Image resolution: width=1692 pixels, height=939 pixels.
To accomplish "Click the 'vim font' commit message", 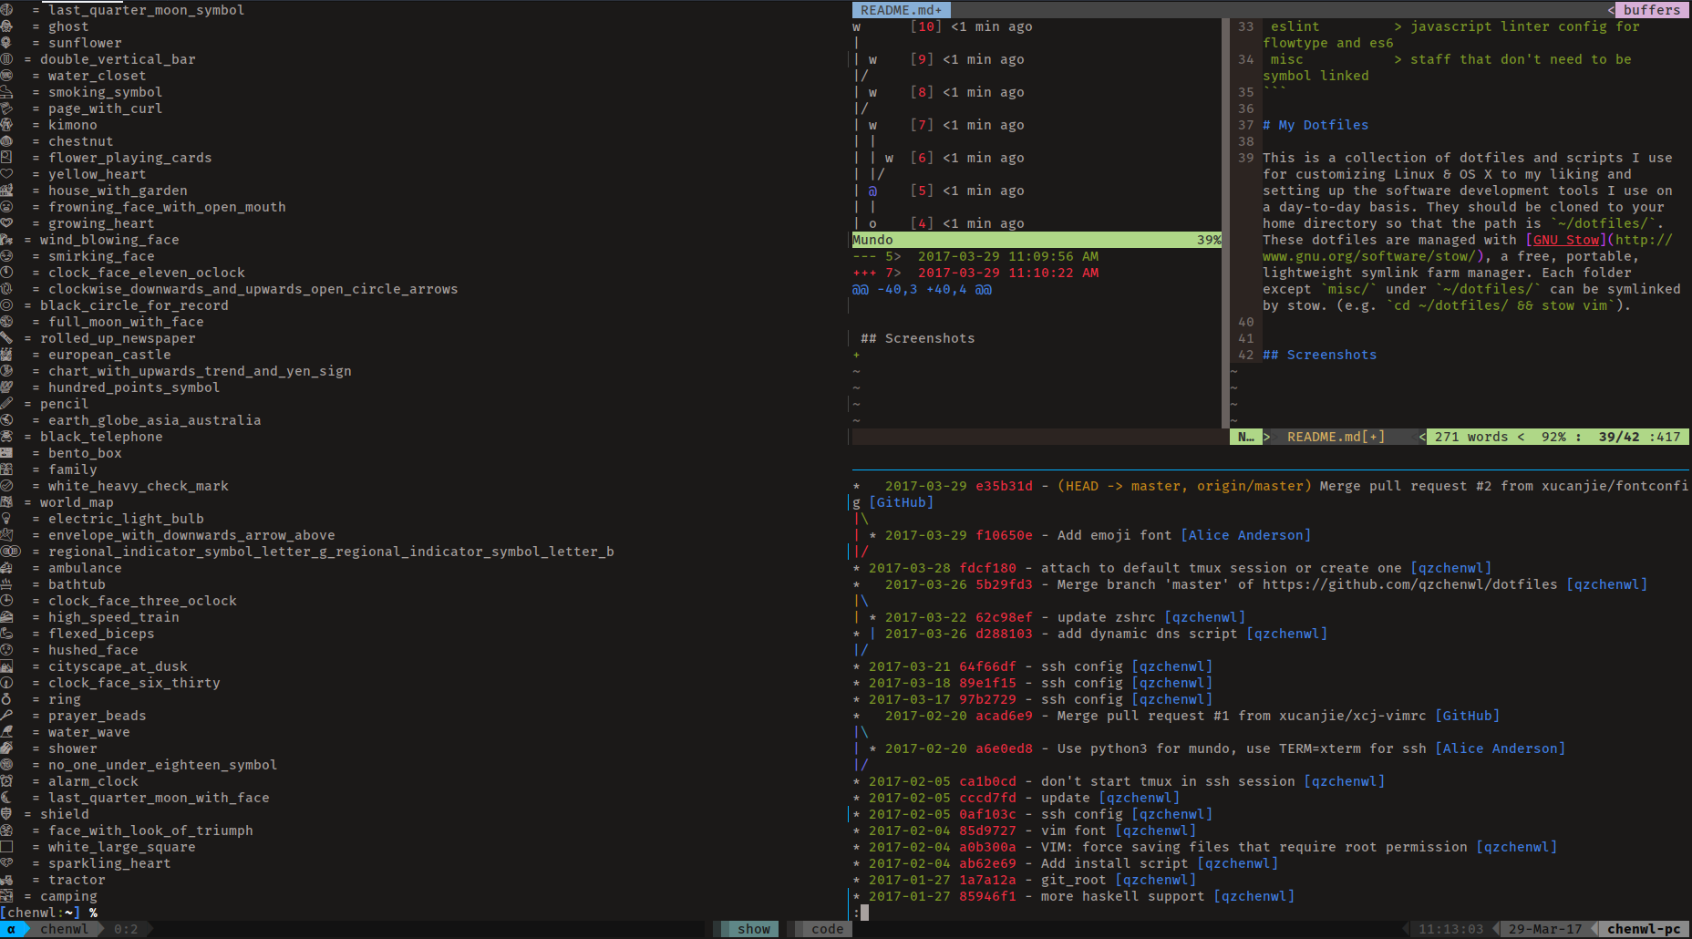I will [1073, 831].
